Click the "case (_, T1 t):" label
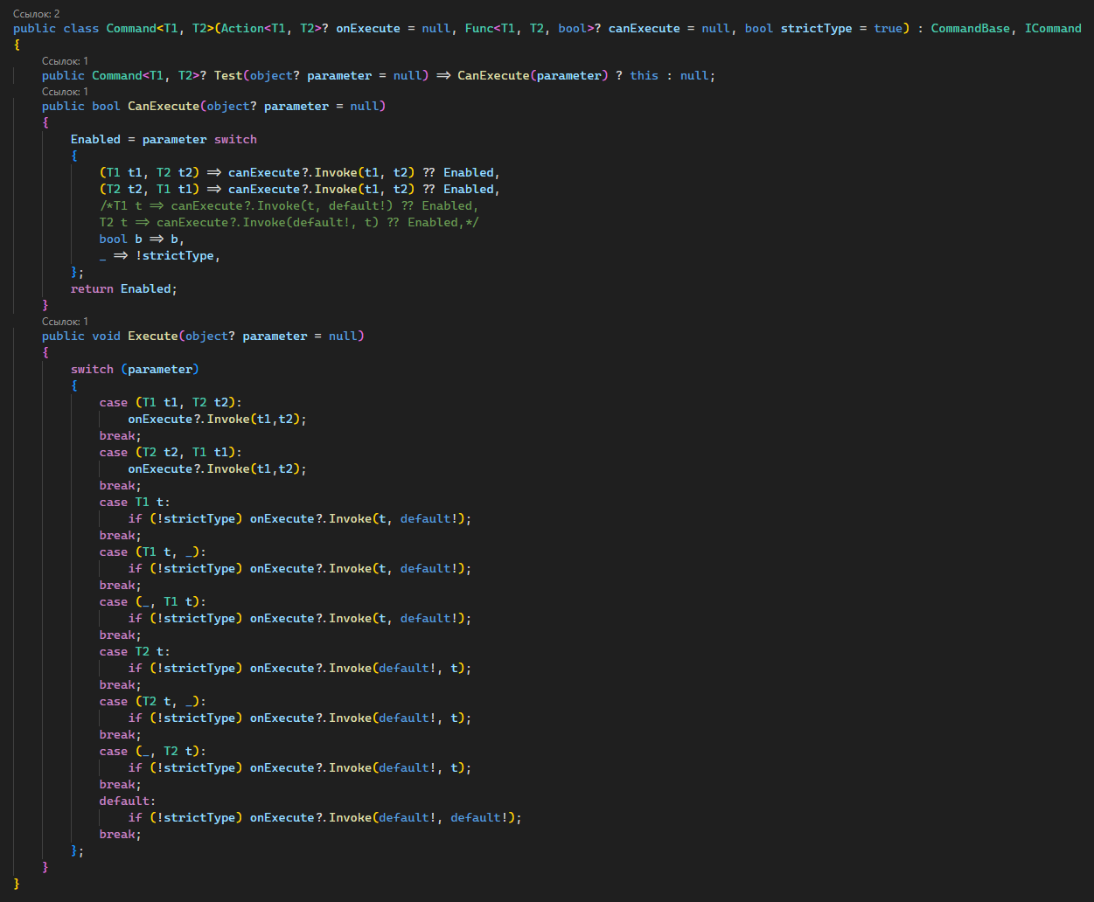The height and width of the screenshot is (902, 1094). pos(153,601)
